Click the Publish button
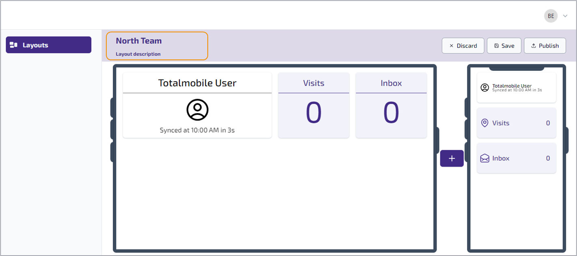The width and height of the screenshot is (577, 256). point(545,46)
